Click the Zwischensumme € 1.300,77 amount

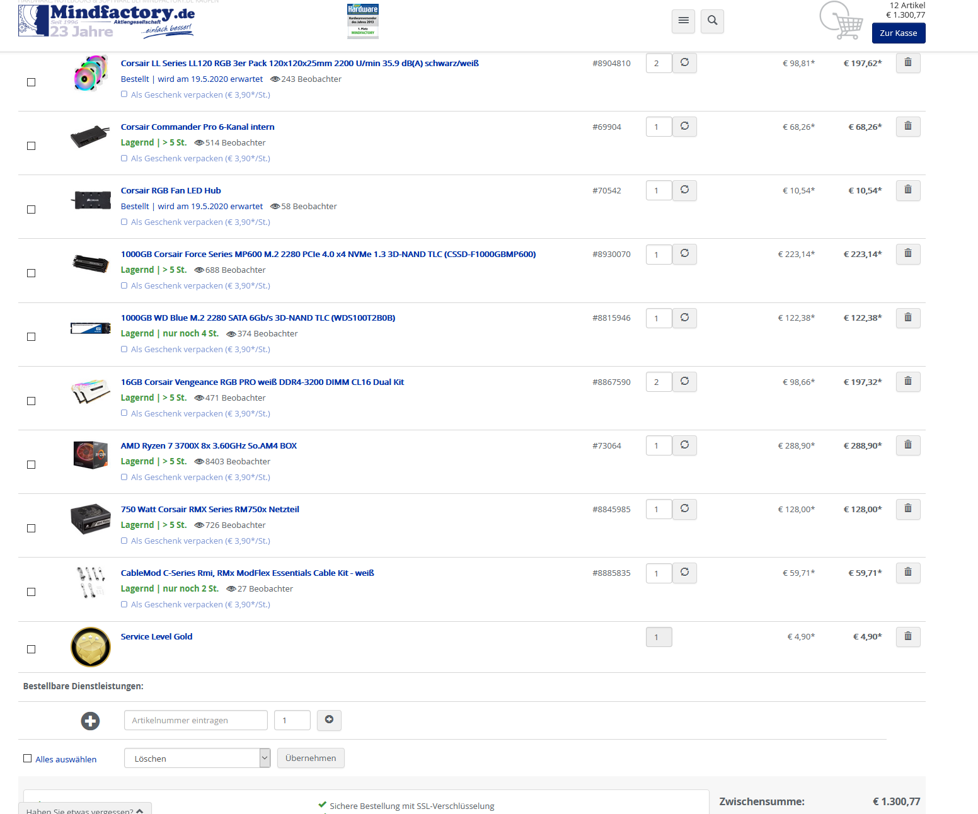click(x=896, y=801)
